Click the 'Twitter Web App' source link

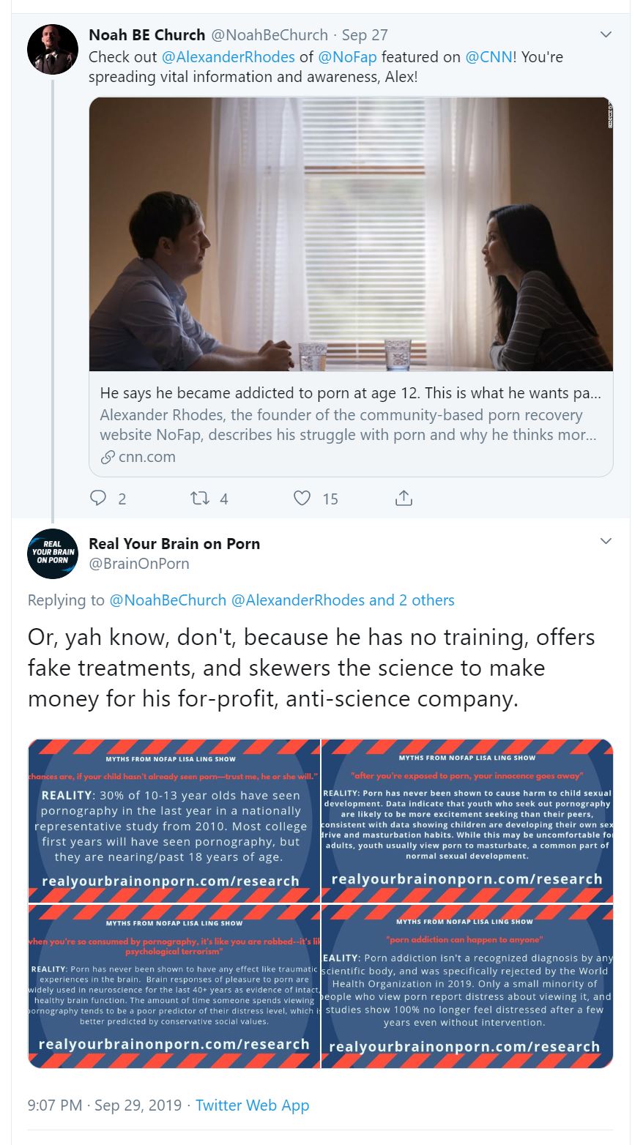click(x=252, y=1105)
